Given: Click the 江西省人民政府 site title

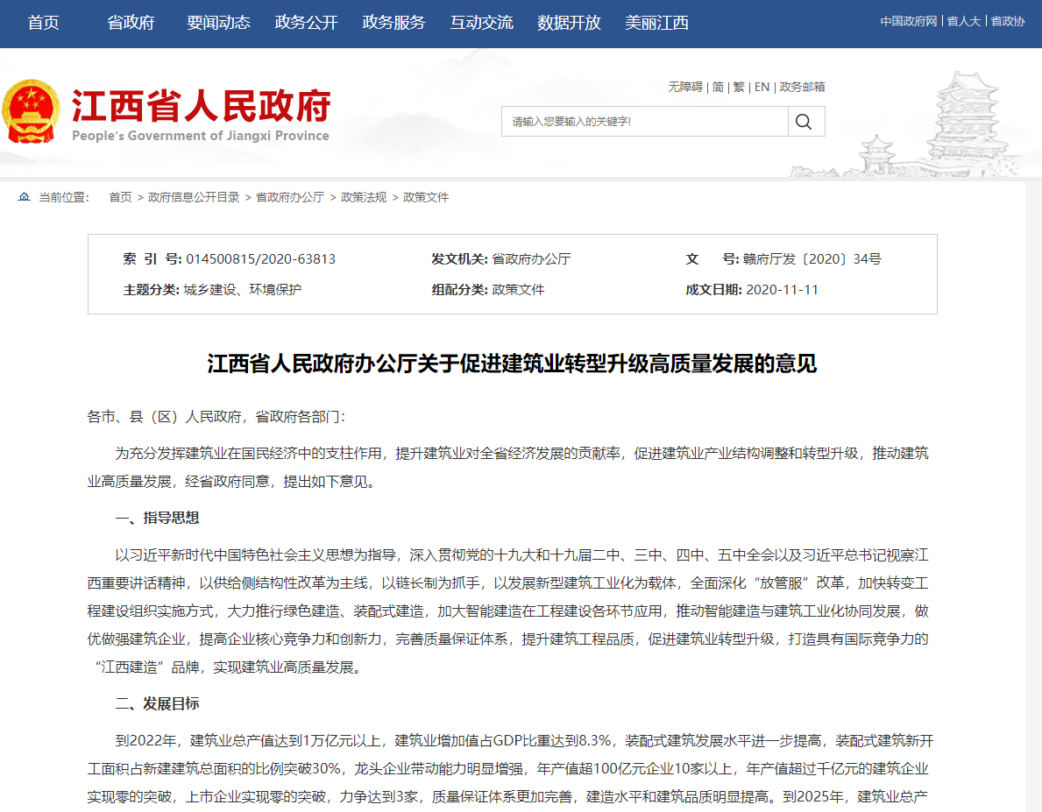Looking at the screenshot, I should click(x=201, y=106).
